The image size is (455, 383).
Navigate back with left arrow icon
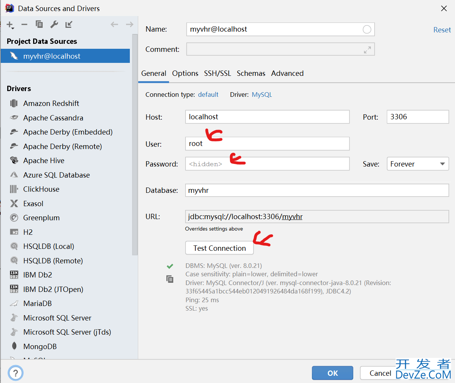[114, 24]
